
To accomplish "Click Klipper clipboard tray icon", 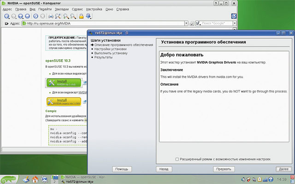I will [x=260, y=179].
